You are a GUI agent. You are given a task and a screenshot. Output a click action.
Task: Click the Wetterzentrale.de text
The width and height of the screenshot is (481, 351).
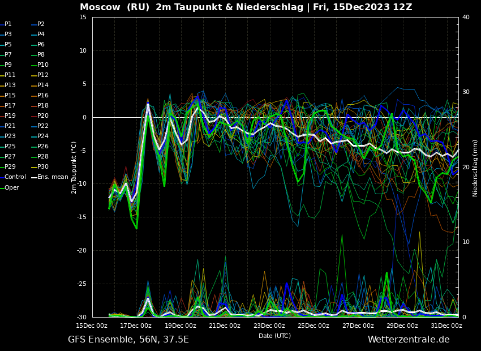click(x=409, y=340)
